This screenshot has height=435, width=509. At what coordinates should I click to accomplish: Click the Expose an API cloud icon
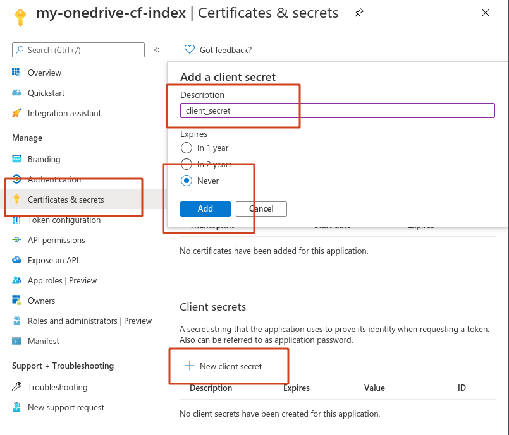pyautogui.click(x=16, y=260)
